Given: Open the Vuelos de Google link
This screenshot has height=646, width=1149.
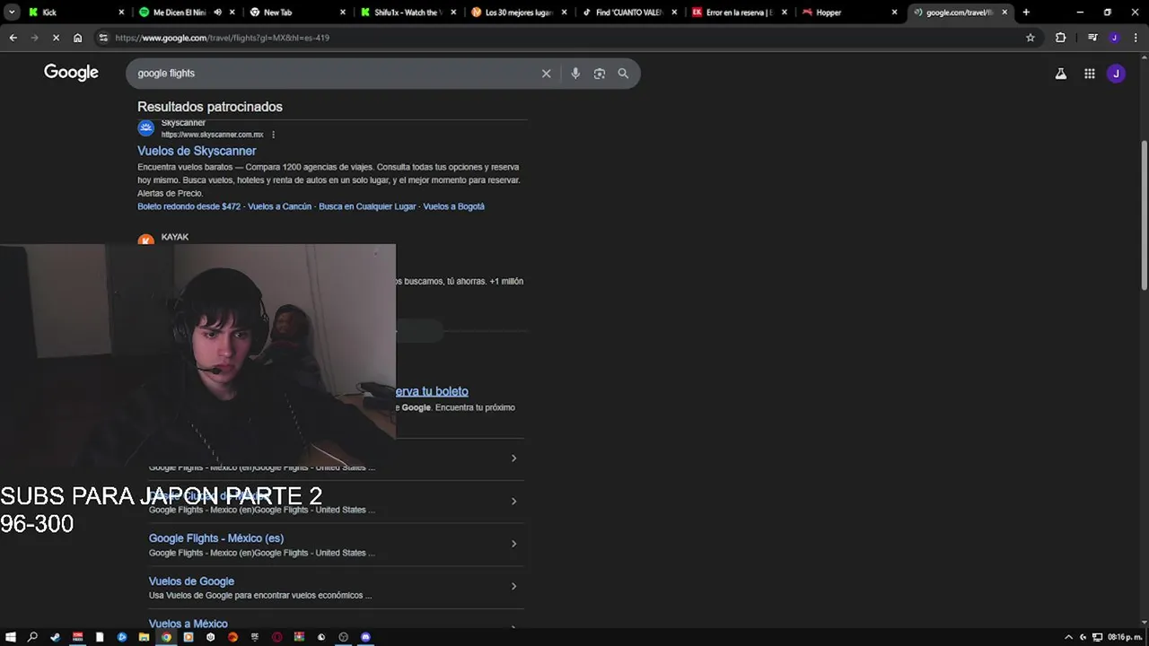Looking at the screenshot, I should click(x=191, y=581).
